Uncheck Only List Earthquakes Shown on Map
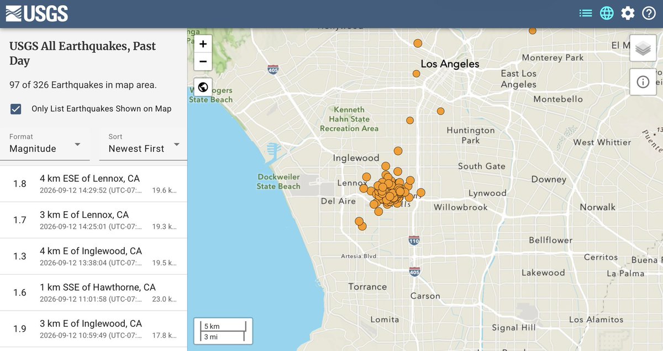The image size is (663, 351). (16, 109)
